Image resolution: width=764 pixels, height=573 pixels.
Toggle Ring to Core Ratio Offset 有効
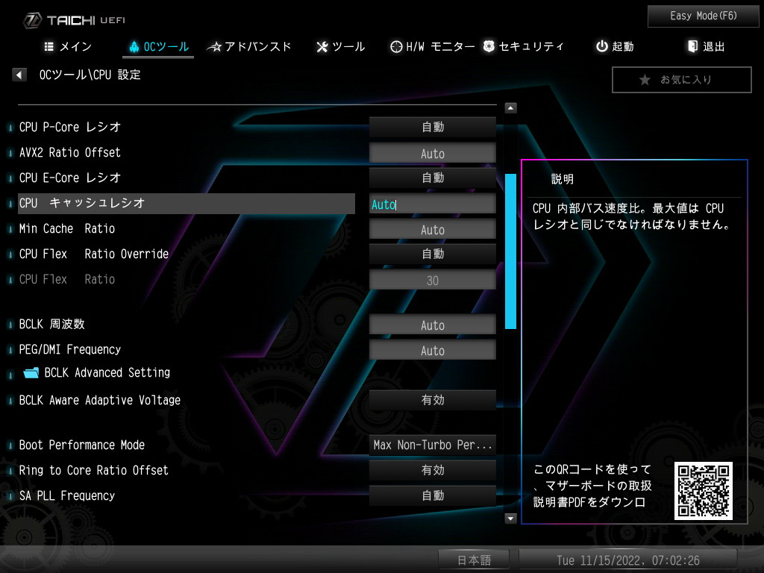(x=432, y=470)
